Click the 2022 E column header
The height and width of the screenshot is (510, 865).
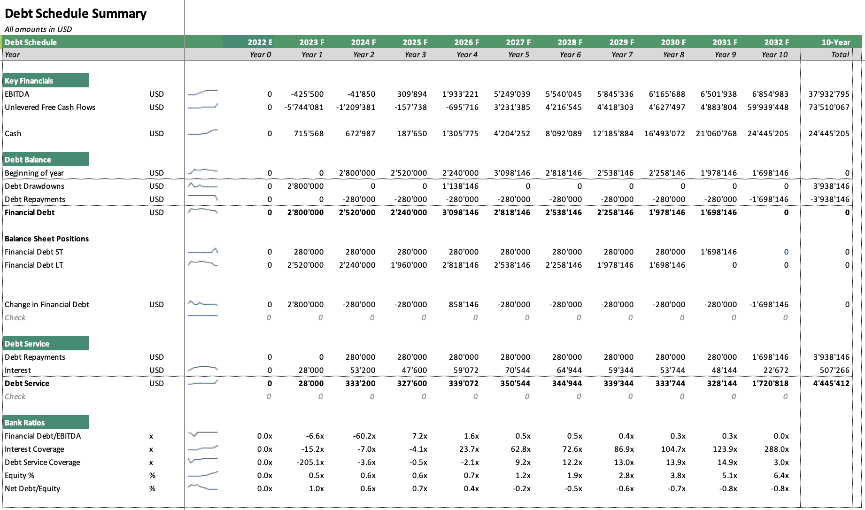pyautogui.click(x=260, y=42)
